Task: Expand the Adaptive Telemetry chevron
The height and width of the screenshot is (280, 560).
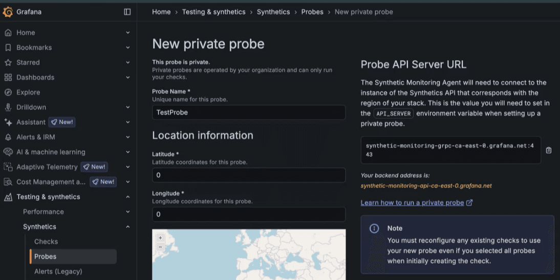Action: (x=127, y=167)
